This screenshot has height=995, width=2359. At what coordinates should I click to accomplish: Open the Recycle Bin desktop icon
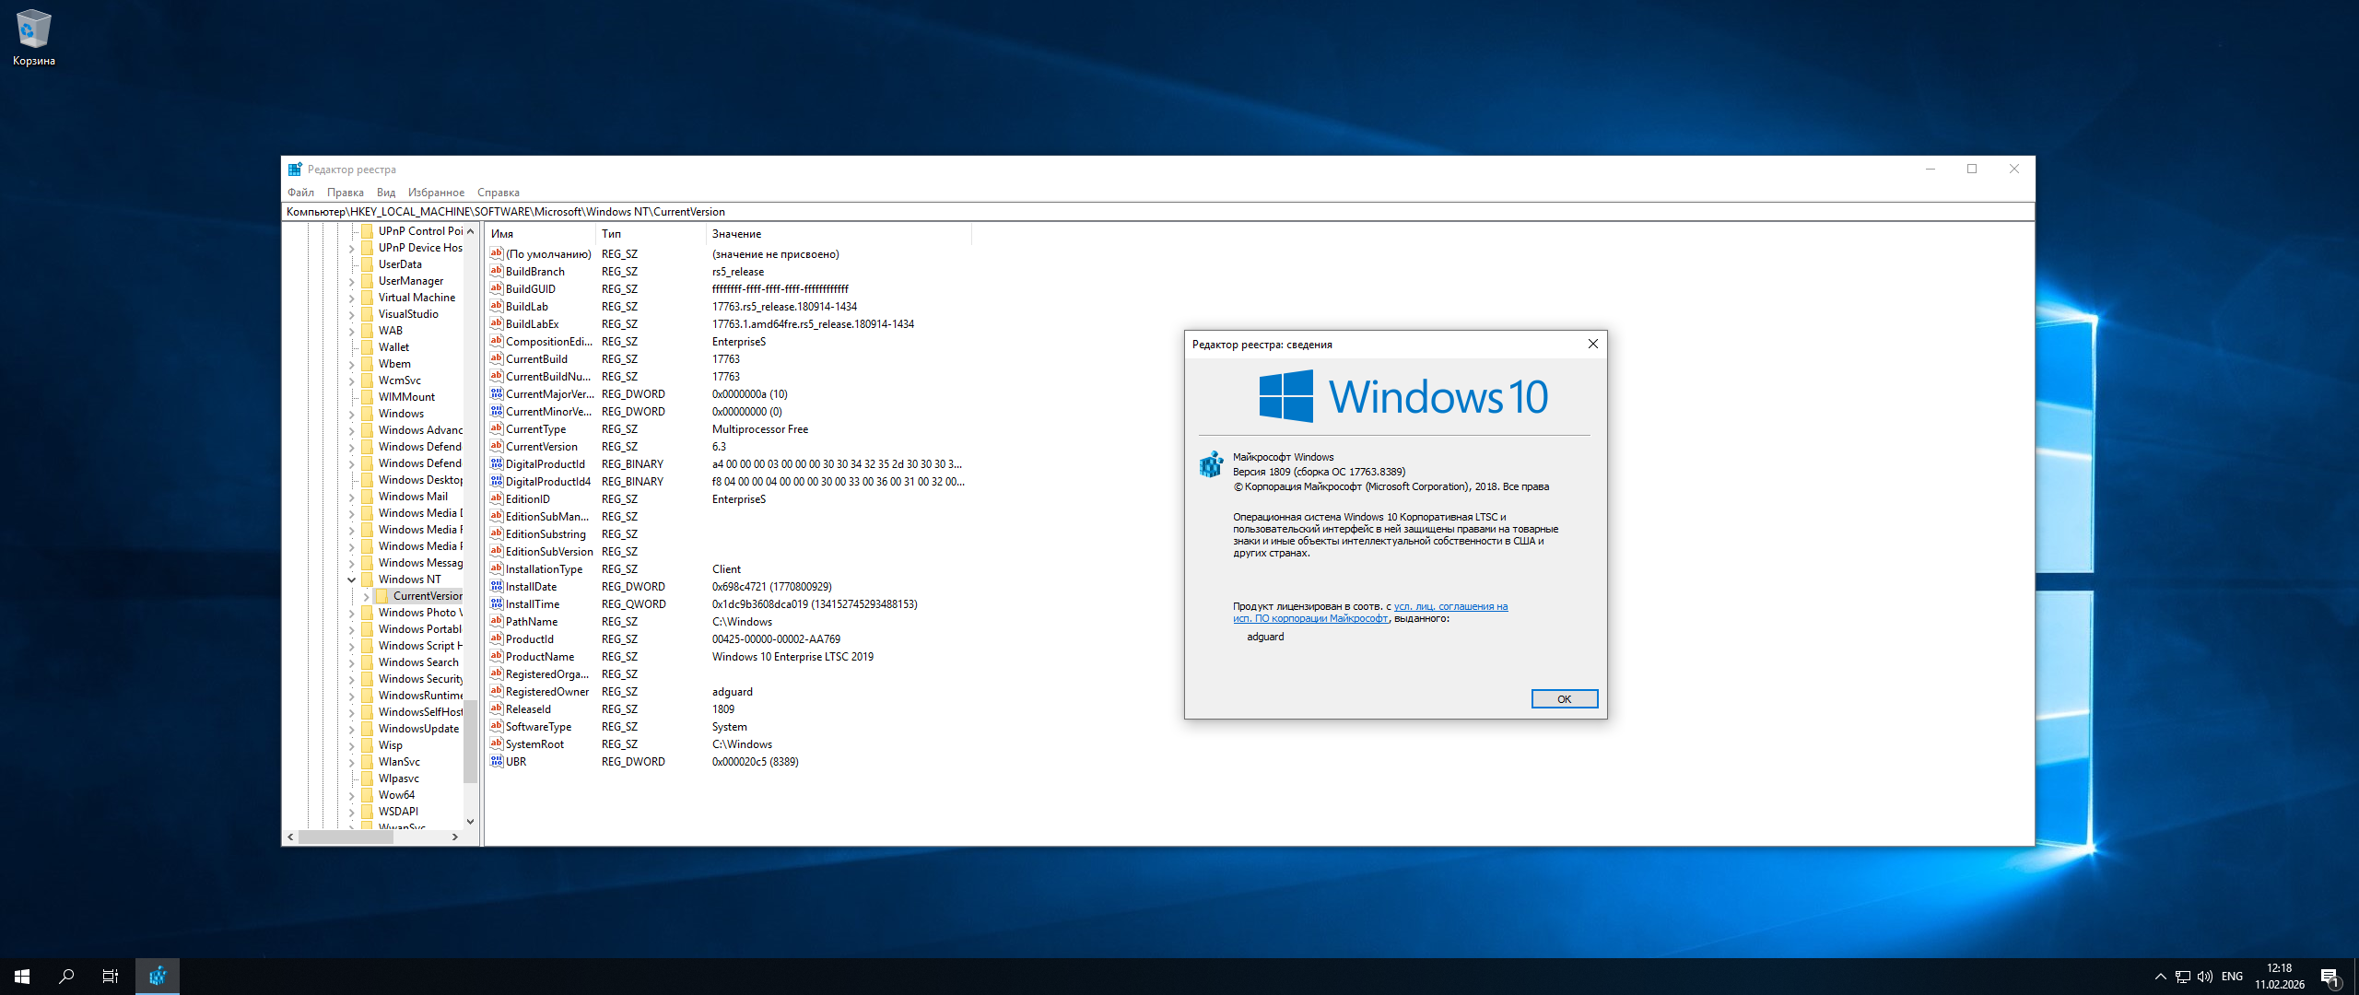(x=33, y=30)
